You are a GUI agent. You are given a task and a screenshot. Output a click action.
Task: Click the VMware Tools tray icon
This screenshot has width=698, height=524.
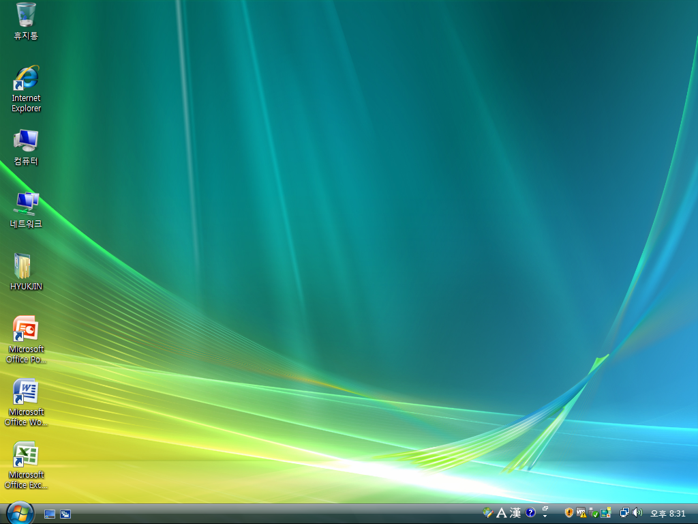tap(581, 512)
